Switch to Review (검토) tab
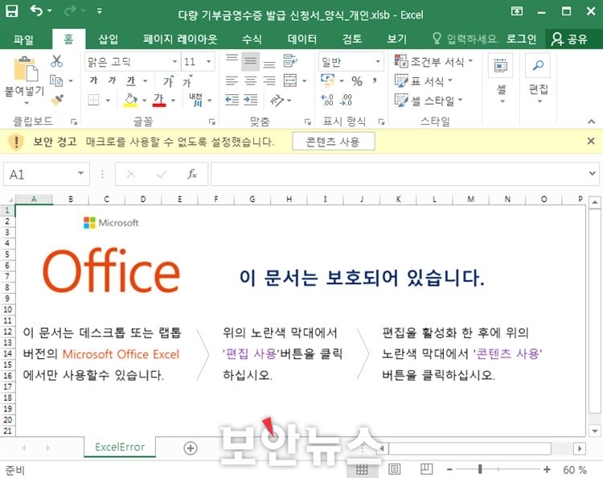 click(352, 39)
